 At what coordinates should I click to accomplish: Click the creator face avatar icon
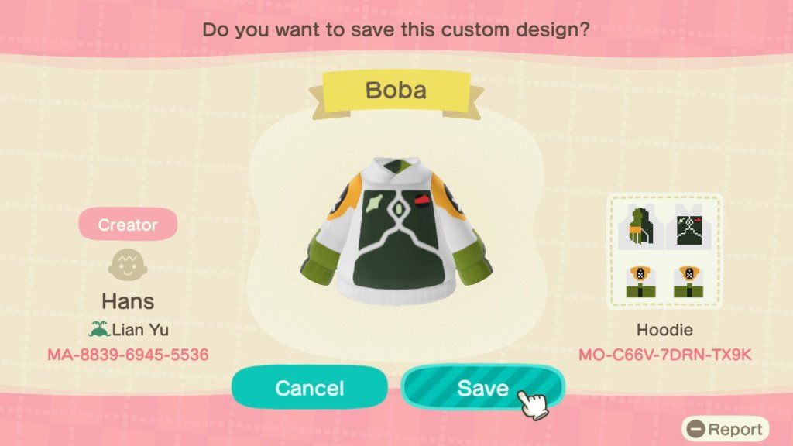point(128,265)
